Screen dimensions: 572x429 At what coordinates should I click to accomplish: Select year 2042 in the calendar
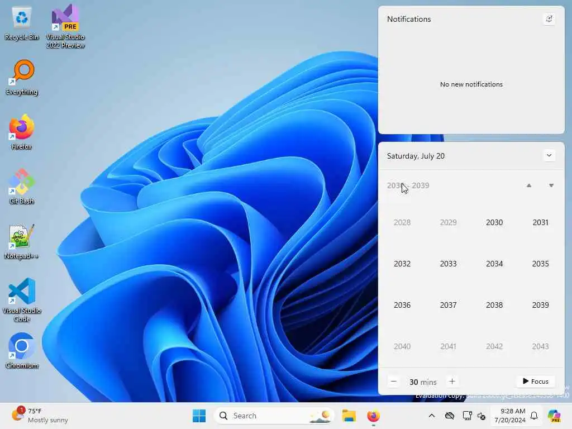(x=494, y=346)
